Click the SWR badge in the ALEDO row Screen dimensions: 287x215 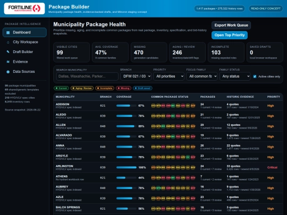[168, 116]
